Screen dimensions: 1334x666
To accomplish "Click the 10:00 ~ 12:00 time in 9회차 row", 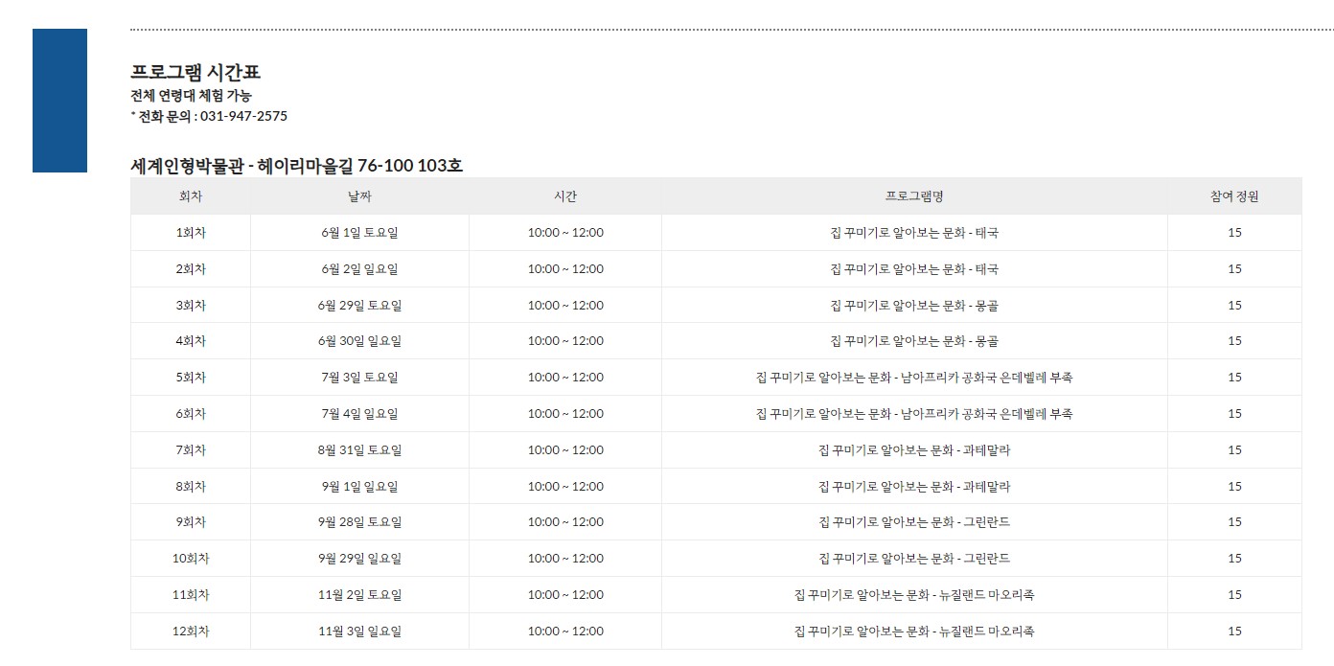I will (x=565, y=522).
